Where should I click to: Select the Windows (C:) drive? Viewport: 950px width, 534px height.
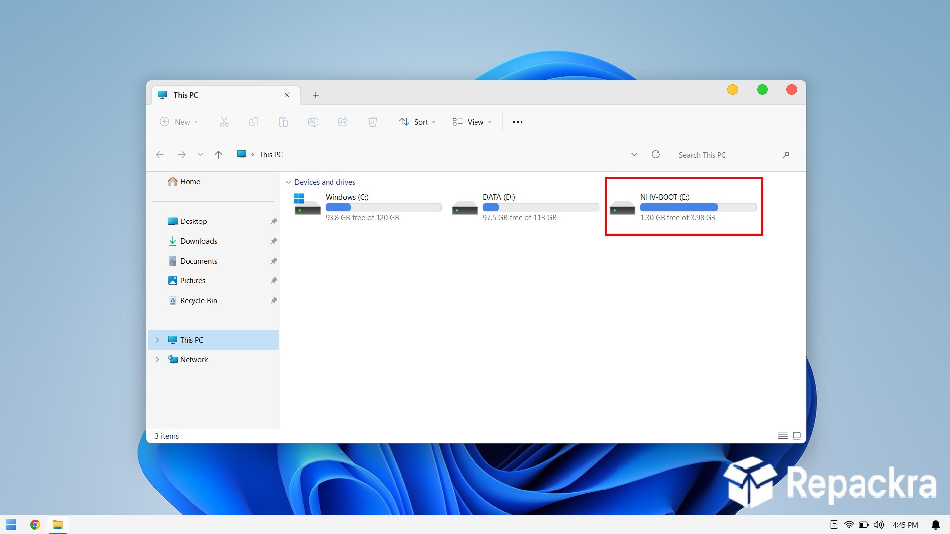tap(368, 207)
